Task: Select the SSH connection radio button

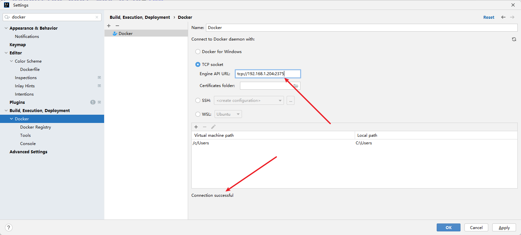Action: point(198,101)
